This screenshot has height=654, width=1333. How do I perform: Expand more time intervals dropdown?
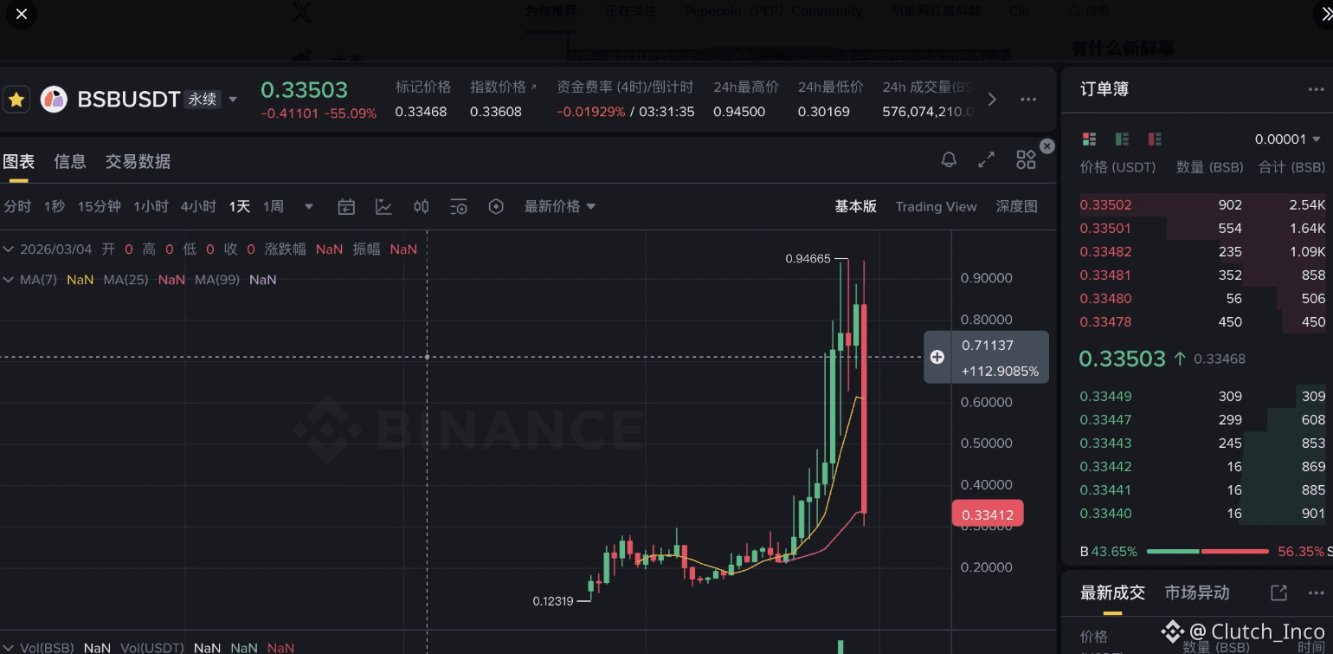click(309, 206)
